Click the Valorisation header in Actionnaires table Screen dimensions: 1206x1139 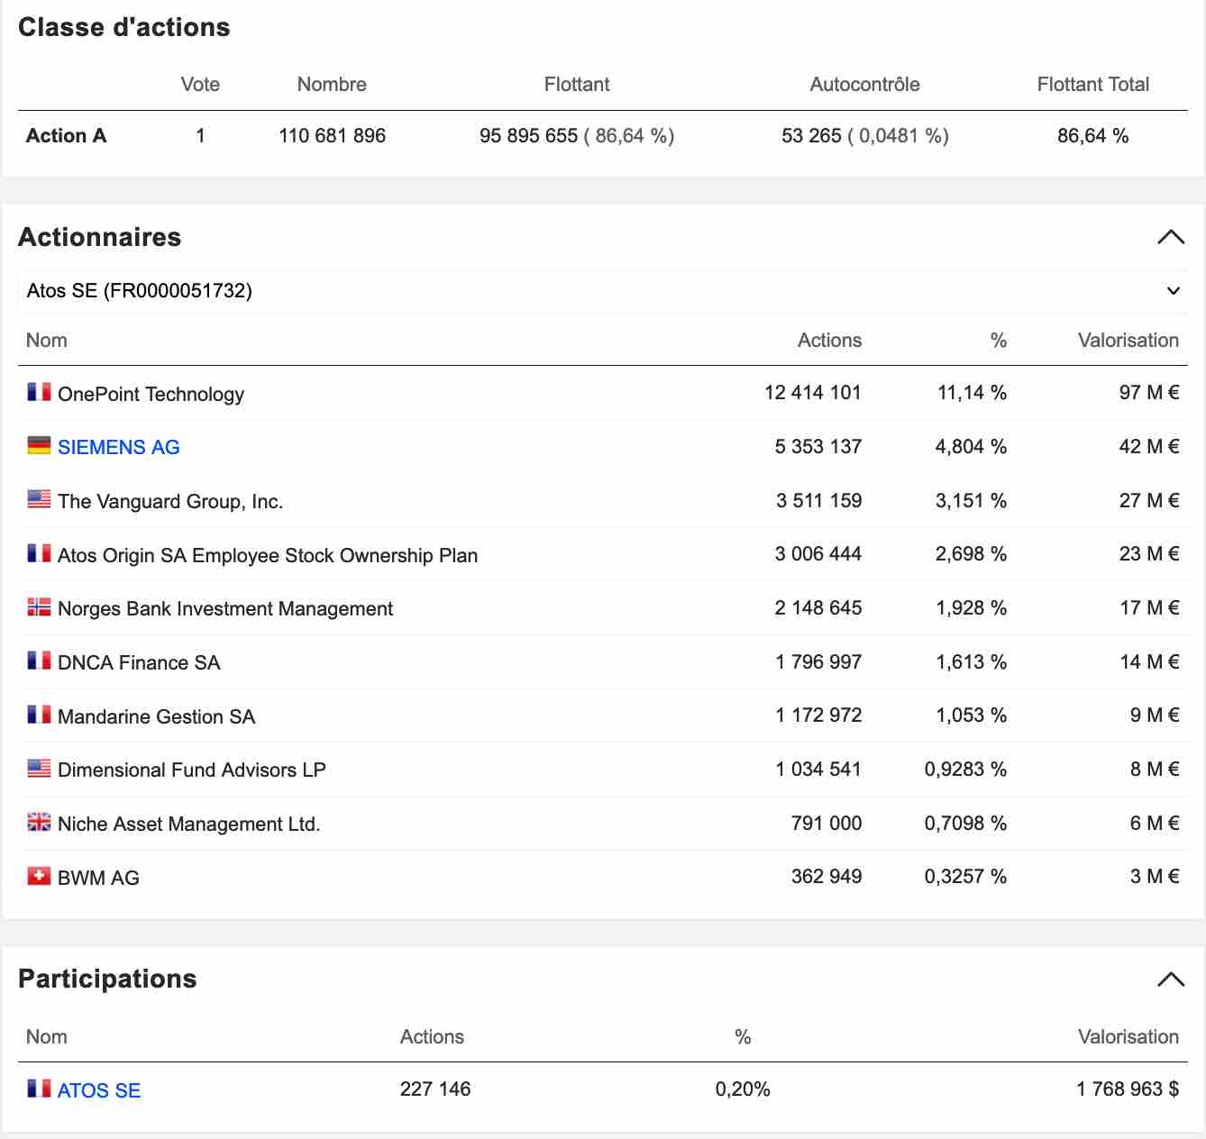tap(1128, 340)
